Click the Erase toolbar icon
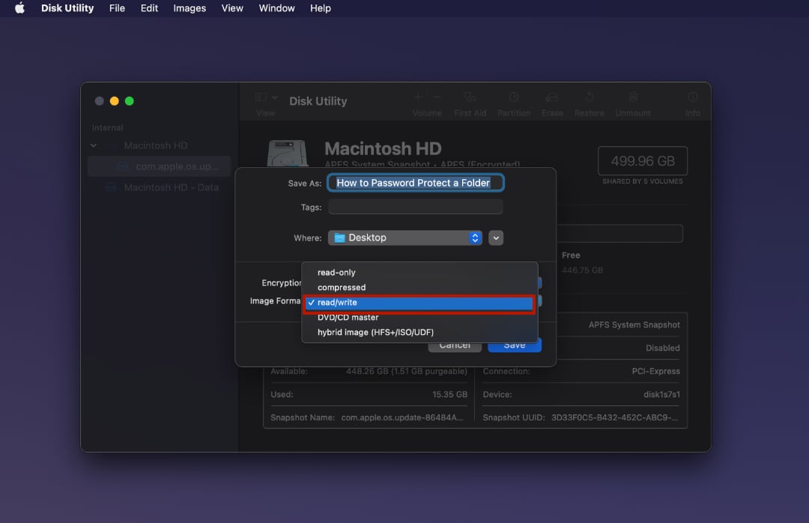This screenshot has width=809, height=523. [552, 97]
